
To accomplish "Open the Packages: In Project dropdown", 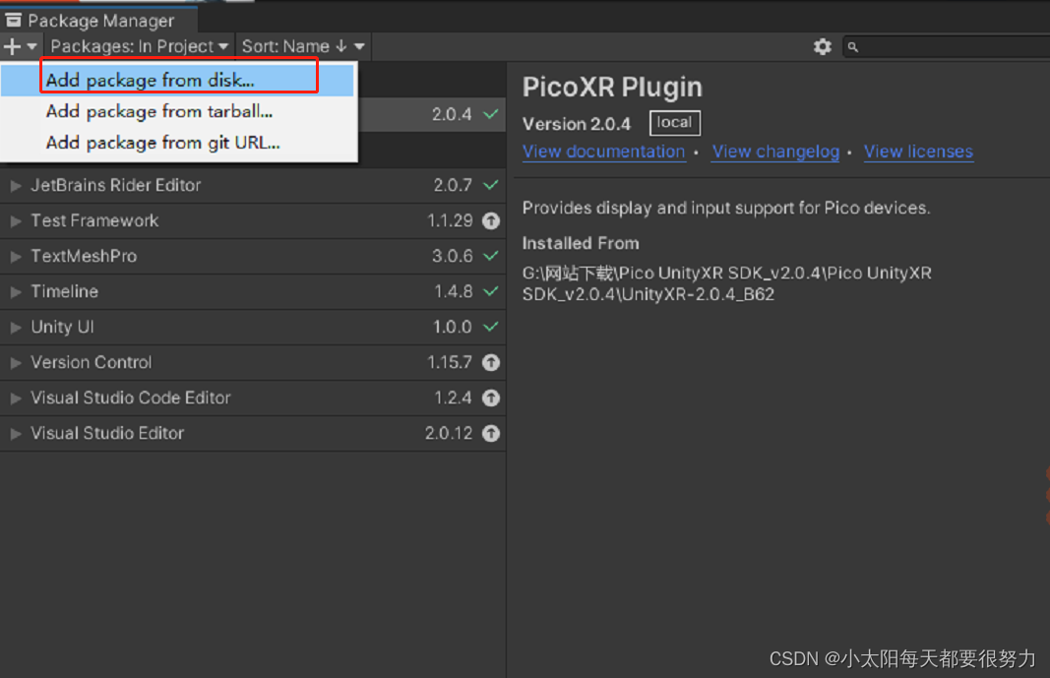I will [138, 45].
